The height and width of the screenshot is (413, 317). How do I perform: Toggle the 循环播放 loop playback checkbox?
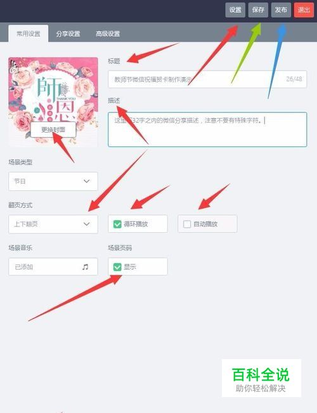pyautogui.click(x=138, y=224)
